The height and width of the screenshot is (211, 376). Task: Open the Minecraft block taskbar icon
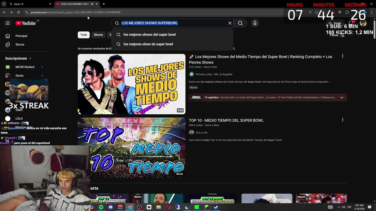point(207,207)
